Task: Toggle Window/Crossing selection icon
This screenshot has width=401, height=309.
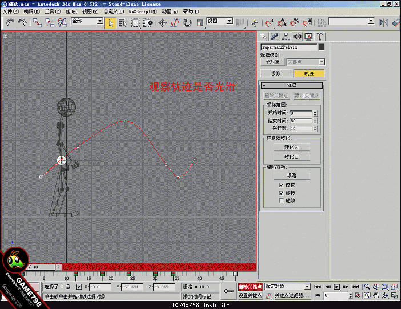Action: [148, 23]
